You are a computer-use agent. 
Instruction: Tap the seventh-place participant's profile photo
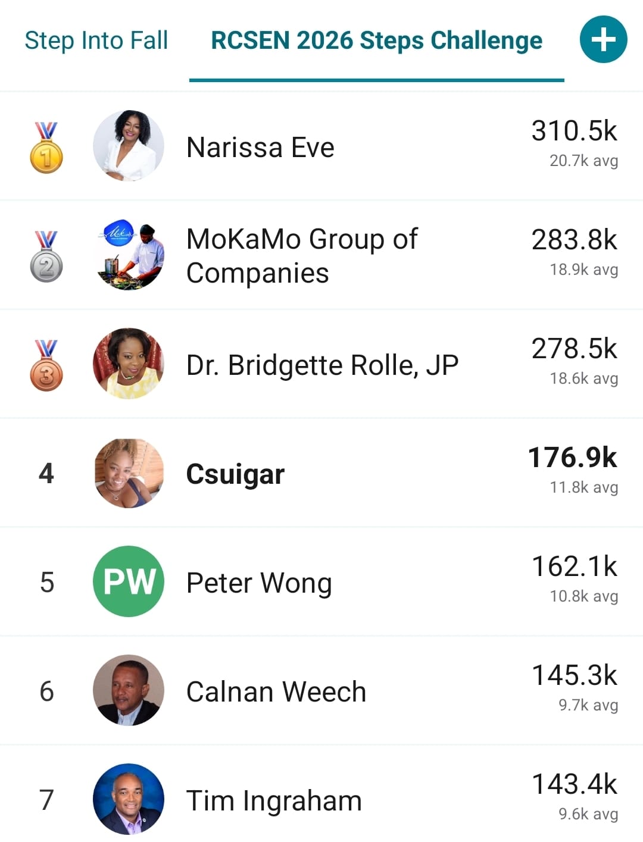(129, 799)
